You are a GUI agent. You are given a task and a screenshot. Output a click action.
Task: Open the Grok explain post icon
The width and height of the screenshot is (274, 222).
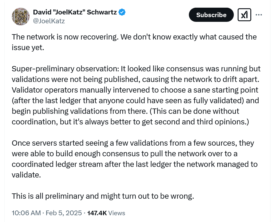[x=244, y=15]
